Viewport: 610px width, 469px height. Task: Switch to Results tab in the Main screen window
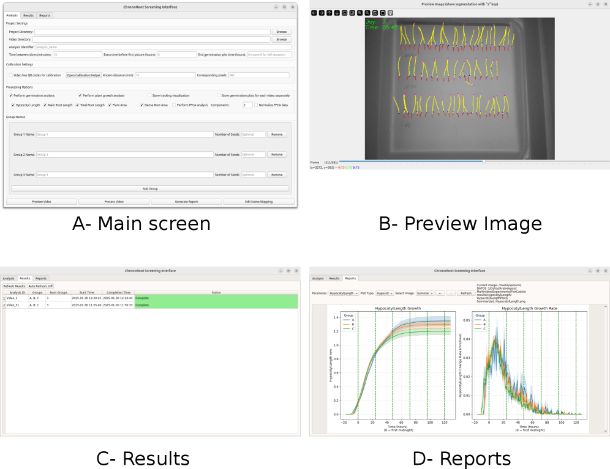click(28, 15)
